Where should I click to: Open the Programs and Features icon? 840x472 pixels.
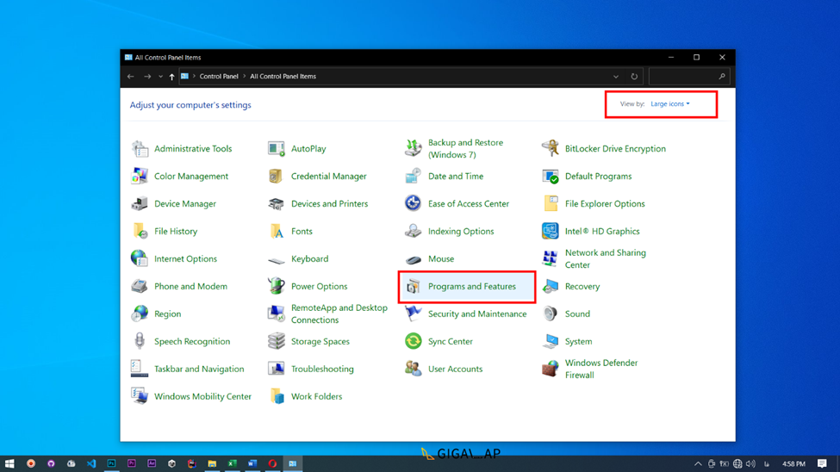[413, 287]
